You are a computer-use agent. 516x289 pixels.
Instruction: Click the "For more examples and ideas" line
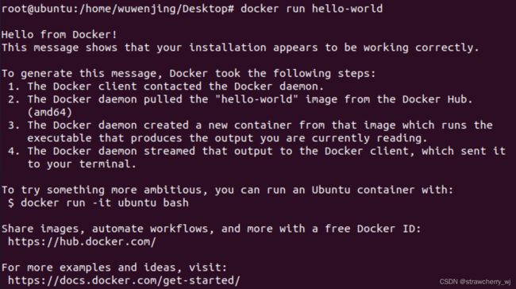pos(114,268)
